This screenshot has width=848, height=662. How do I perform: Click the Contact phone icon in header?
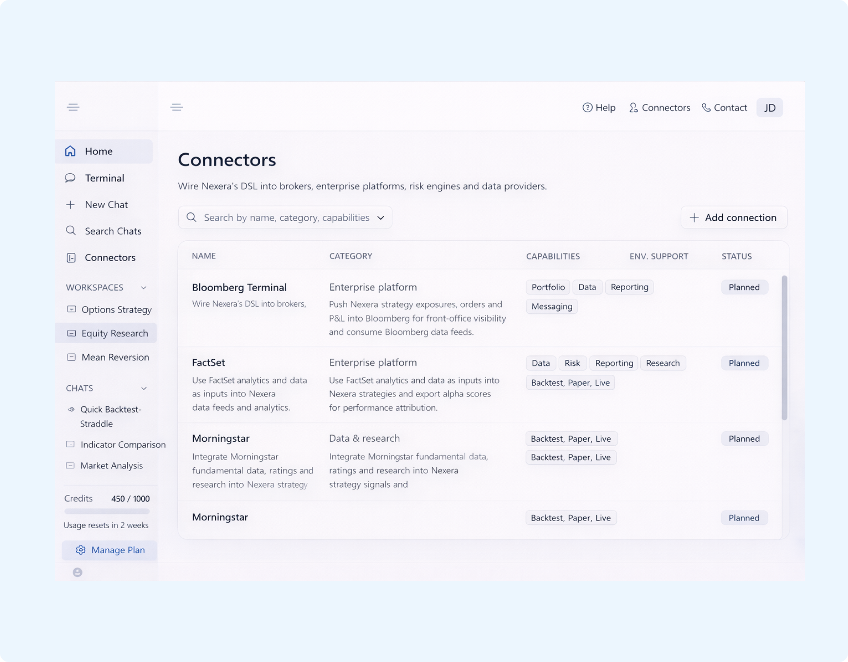pyautogui.click(x=706, y=107)
